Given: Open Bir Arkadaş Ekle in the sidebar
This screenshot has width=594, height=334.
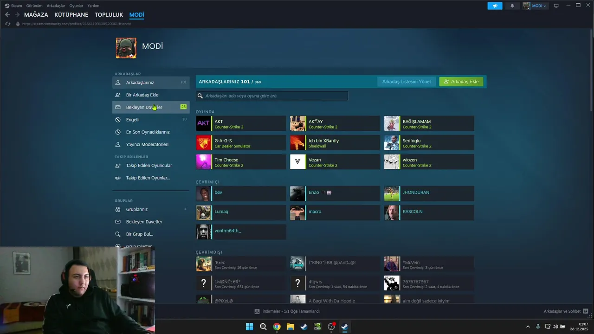Looking at the screenshot, I should tap(151, 95).
